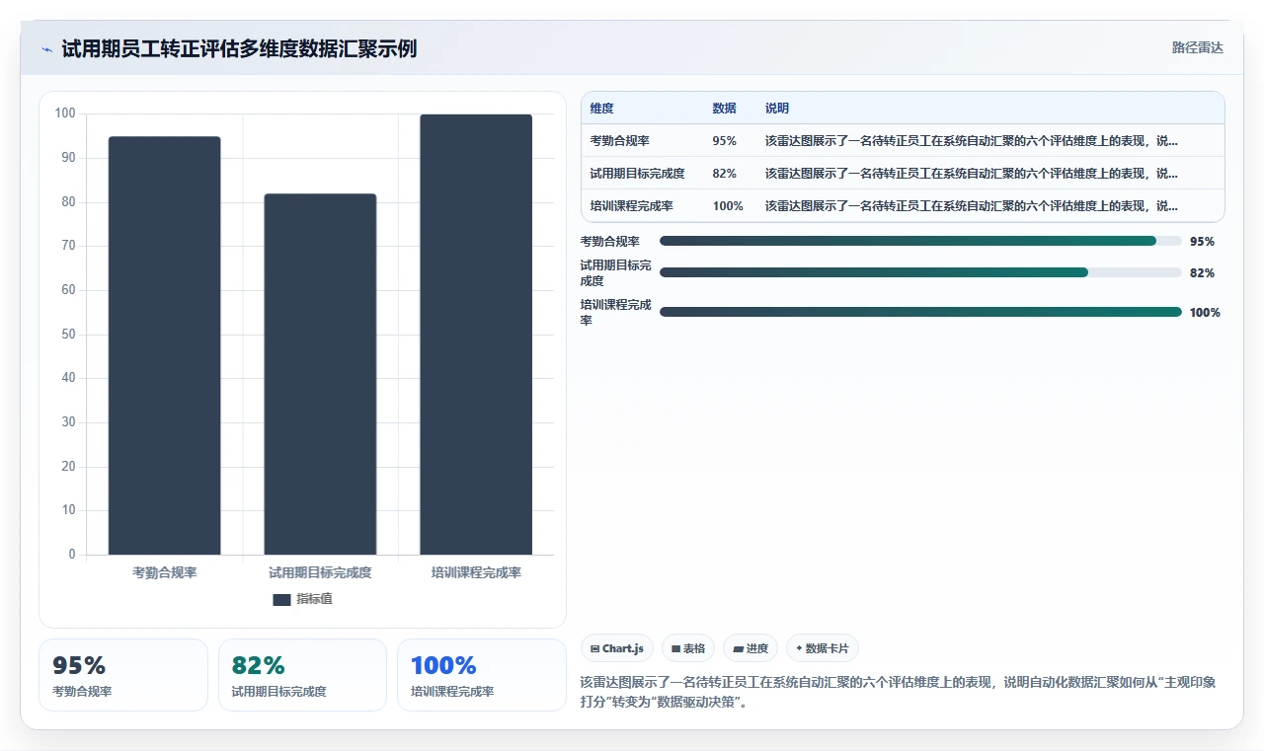Click the 100% cell in the table
Viewport: 1264px width, 751px height.
pos(728,206)
